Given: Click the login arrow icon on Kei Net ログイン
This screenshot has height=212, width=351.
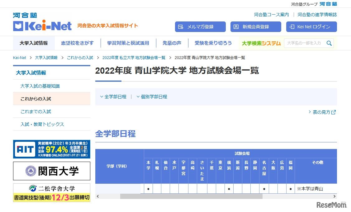Looking at the screenshot, I should pos(292,27).
